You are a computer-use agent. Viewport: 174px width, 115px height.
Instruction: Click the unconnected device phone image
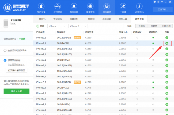coord(6,23)
